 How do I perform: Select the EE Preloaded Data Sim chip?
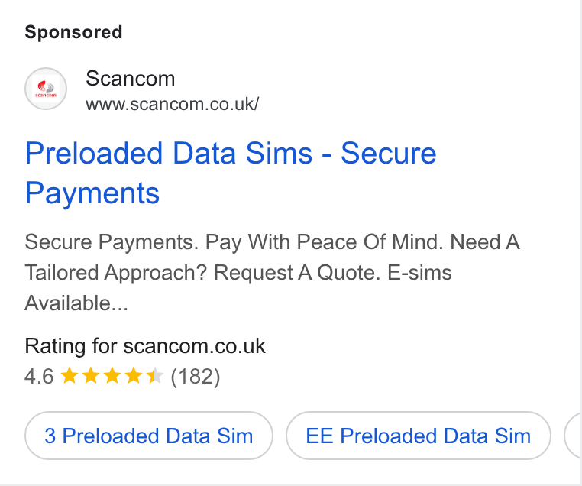tap(419, 436)
